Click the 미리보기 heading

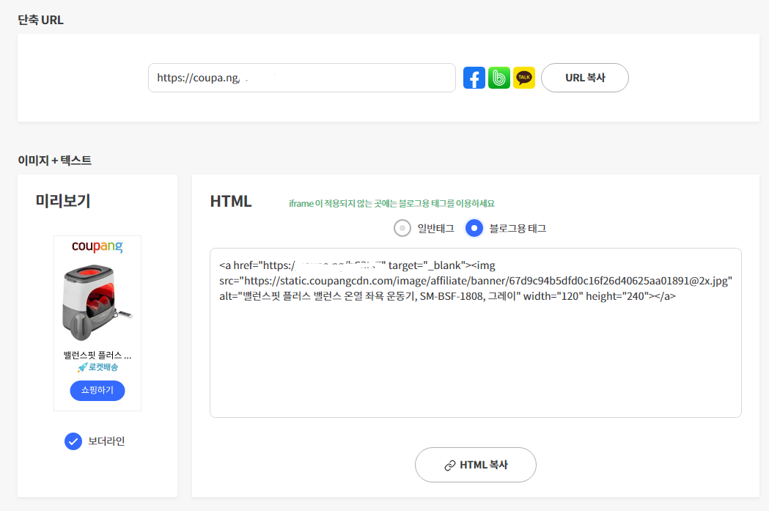[63, 201]
